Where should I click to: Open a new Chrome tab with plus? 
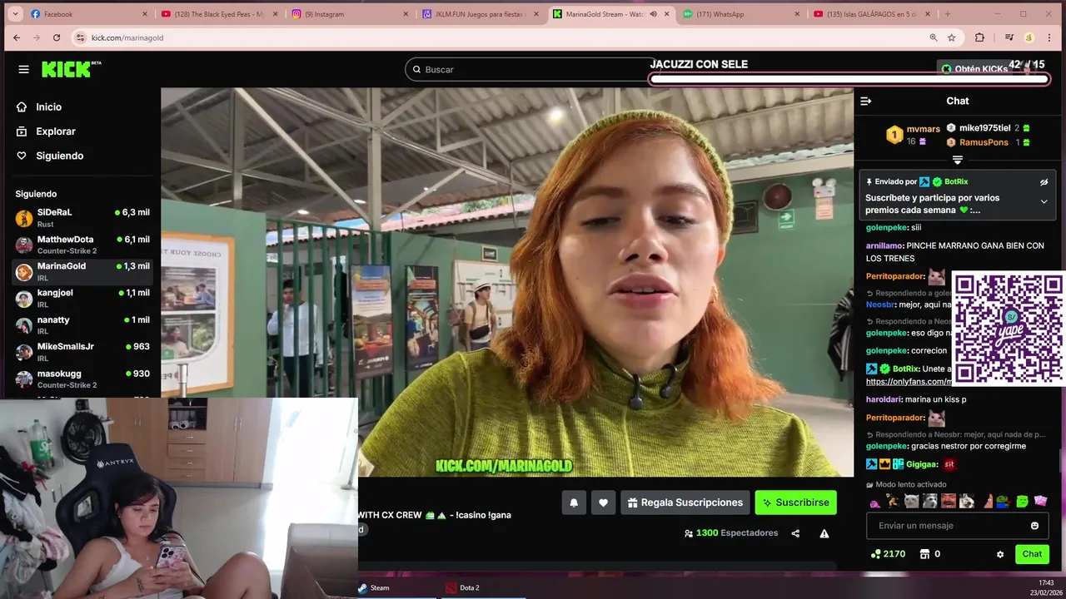(x=947, y=14)
